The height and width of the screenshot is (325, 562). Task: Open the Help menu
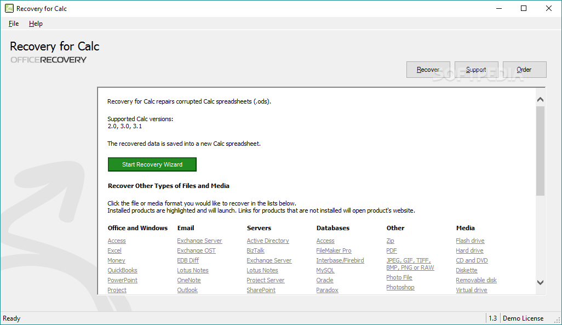point(36,24)
